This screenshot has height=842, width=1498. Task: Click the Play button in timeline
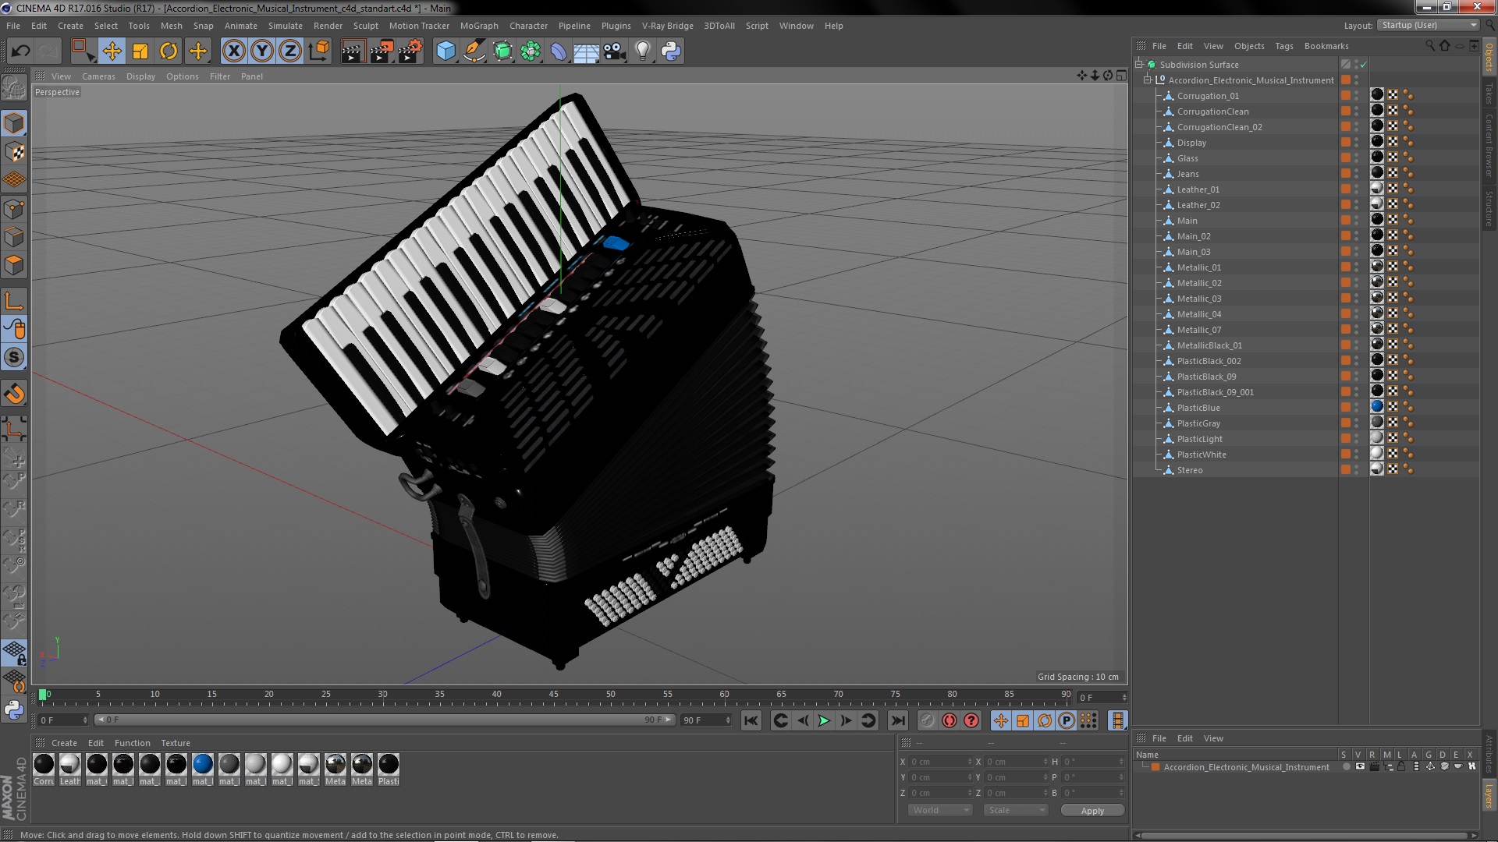pyautogui.click(x=823, y=720)
